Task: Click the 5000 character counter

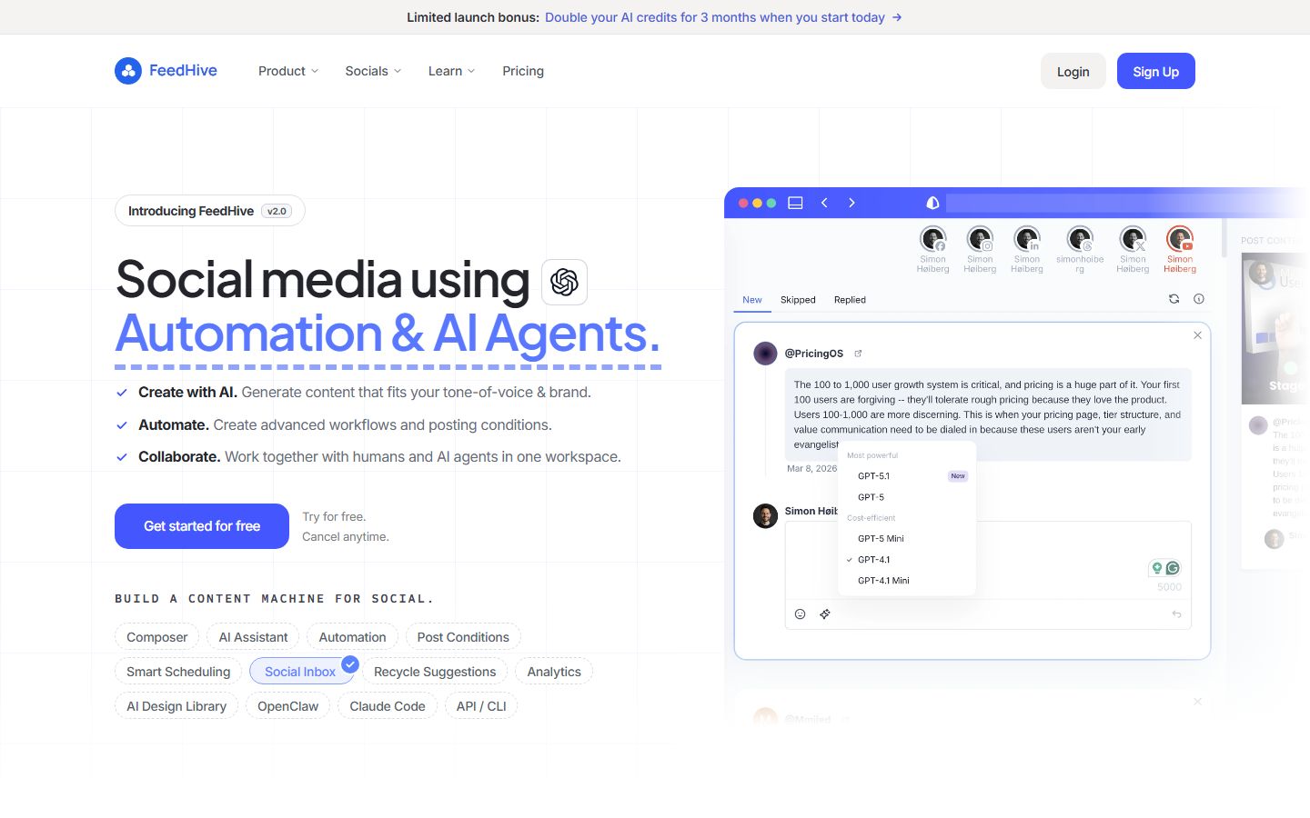Action: pos(1170,587)
